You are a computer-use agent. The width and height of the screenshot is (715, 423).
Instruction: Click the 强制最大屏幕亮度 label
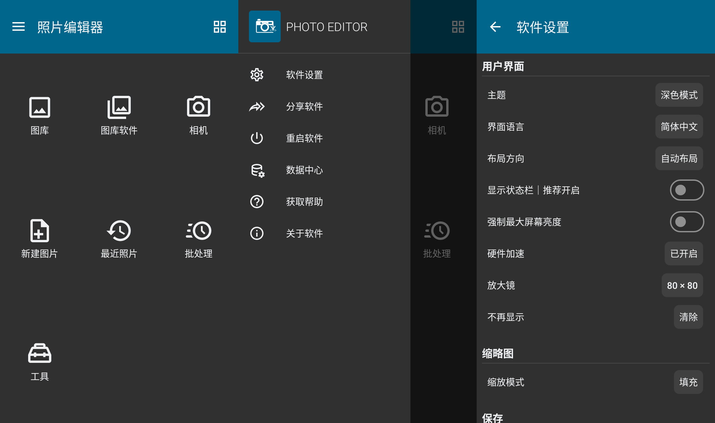(524, 222)
